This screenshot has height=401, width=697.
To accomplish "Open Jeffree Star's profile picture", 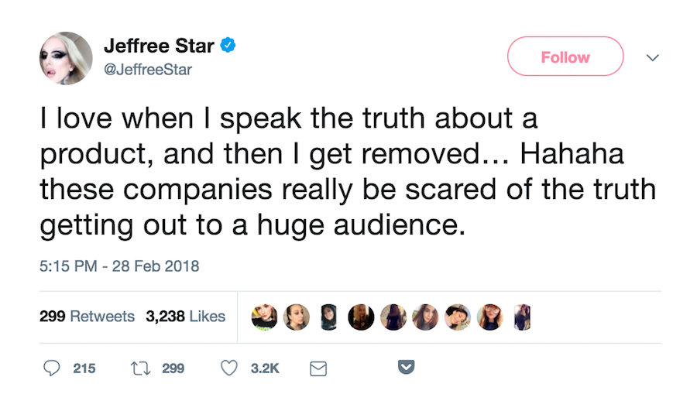I will coord(66,58).
